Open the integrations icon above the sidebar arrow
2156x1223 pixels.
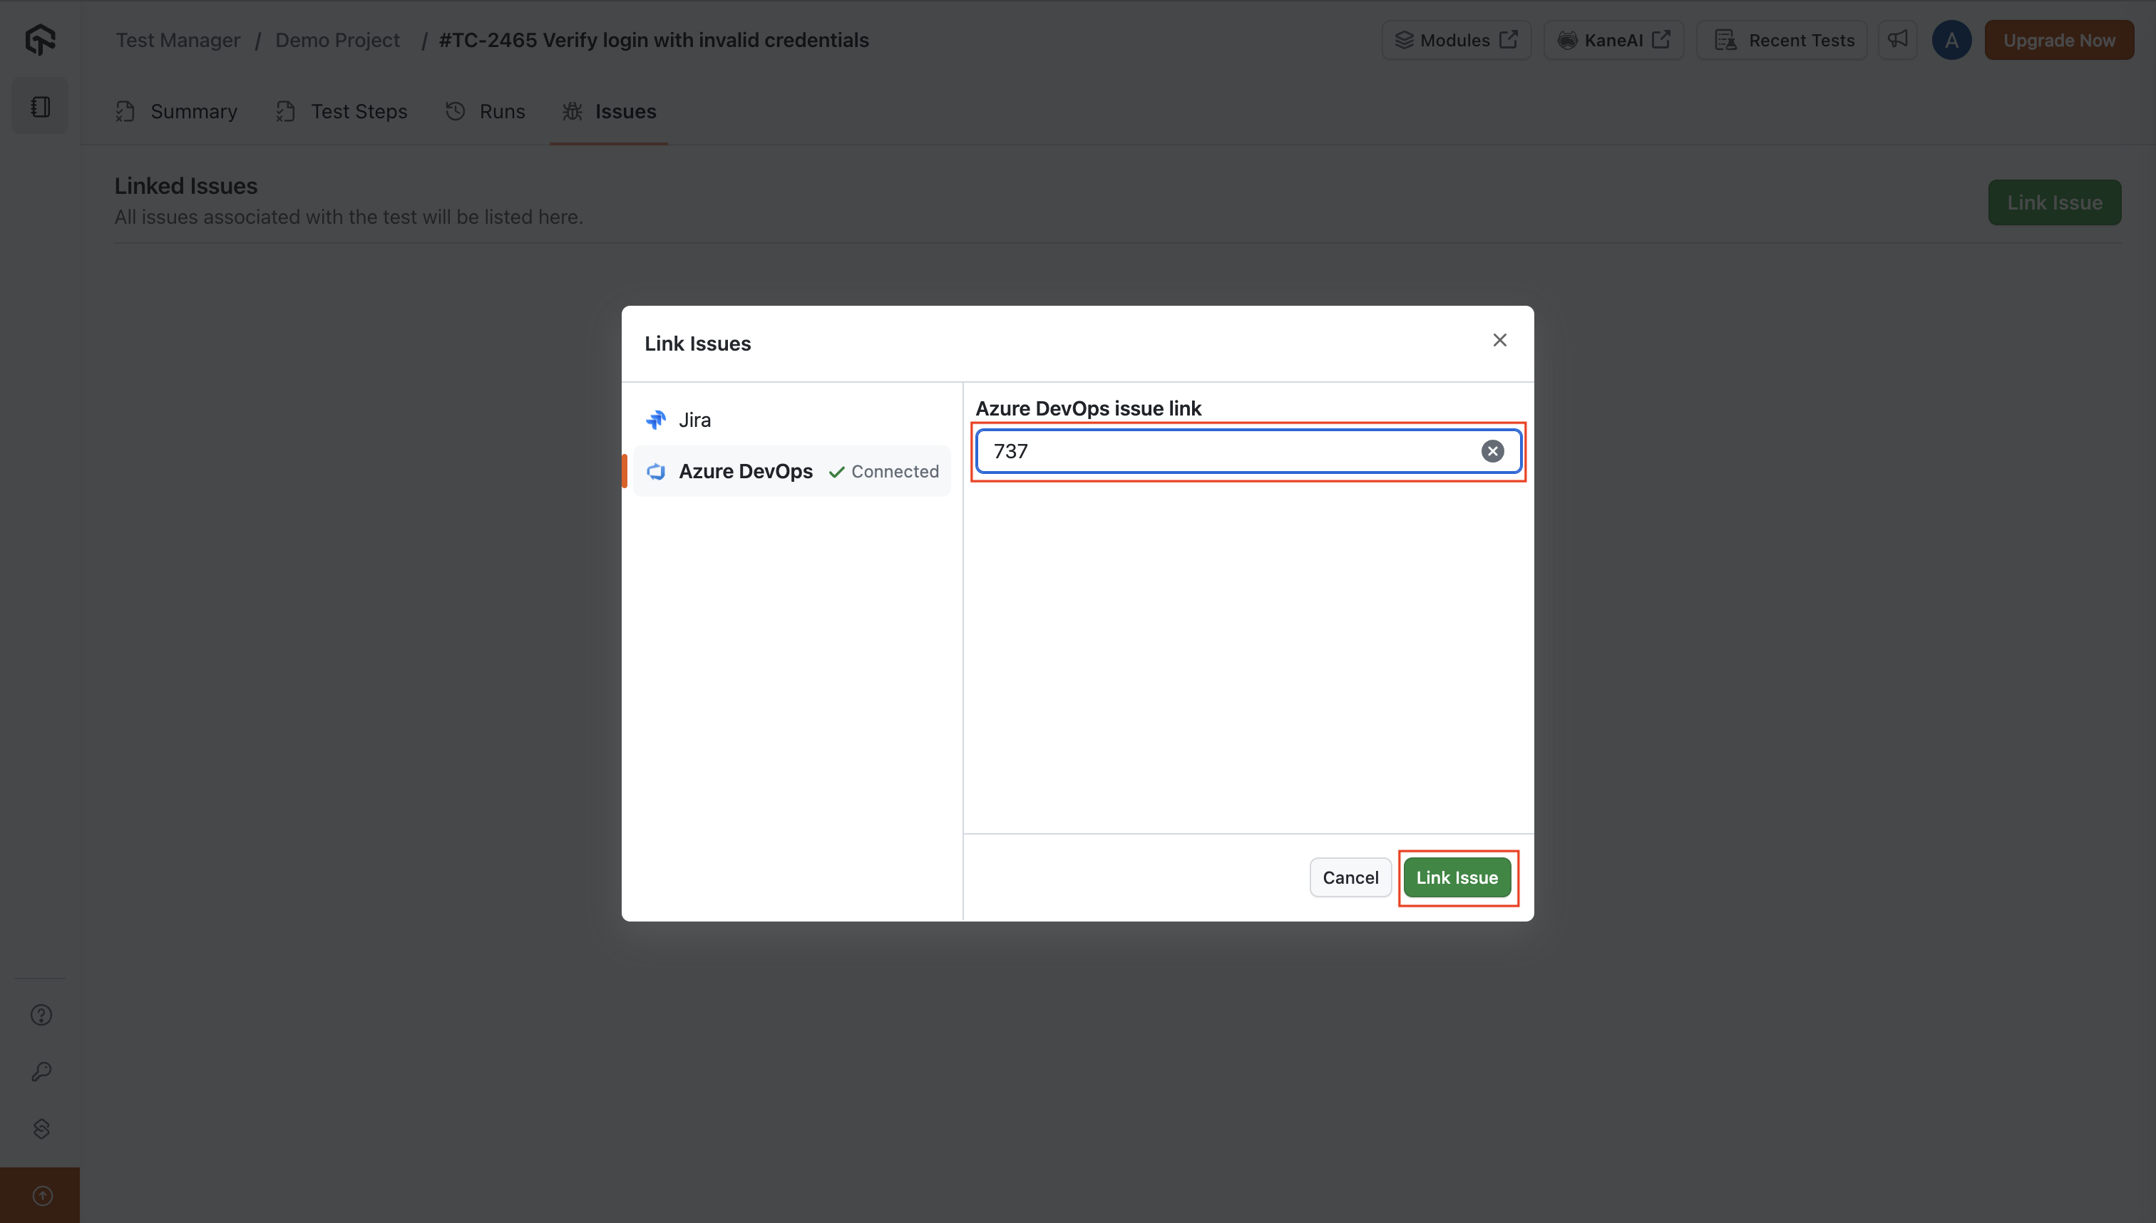coord(41,1128)
